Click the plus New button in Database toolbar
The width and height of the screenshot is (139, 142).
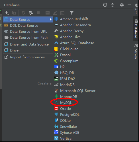click(7, 13)
